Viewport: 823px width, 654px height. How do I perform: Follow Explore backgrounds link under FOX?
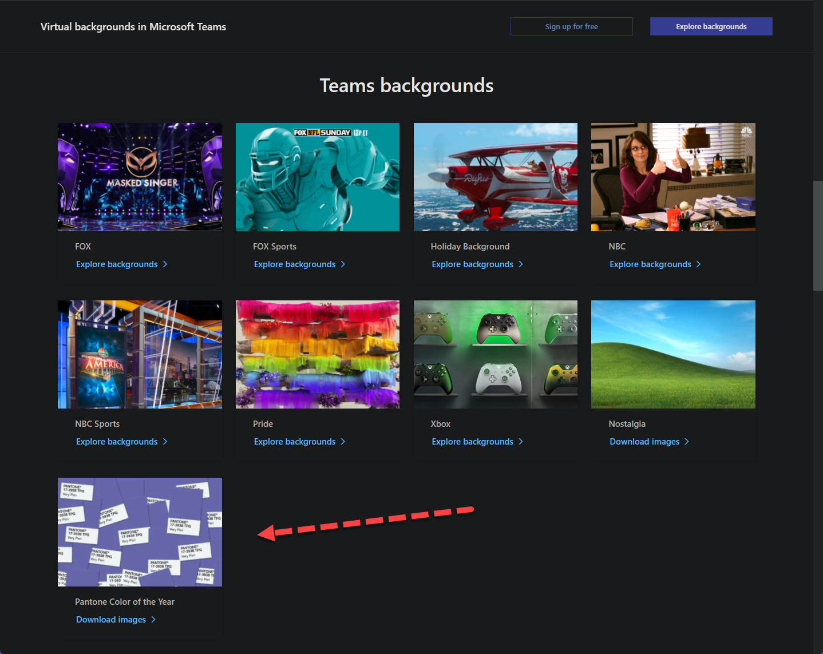click(122, 264)
